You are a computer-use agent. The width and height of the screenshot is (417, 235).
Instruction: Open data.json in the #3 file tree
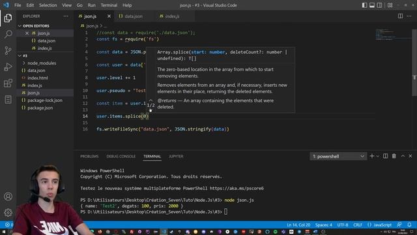pyautogui.click(x=36, y=70)
